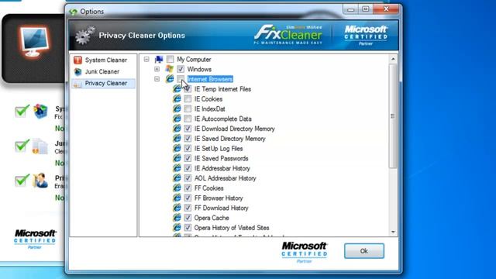This screenshot has height=279, width=496.
Task: Uncheck Opera History of Visited Sites checkbox
Action: 188,227
